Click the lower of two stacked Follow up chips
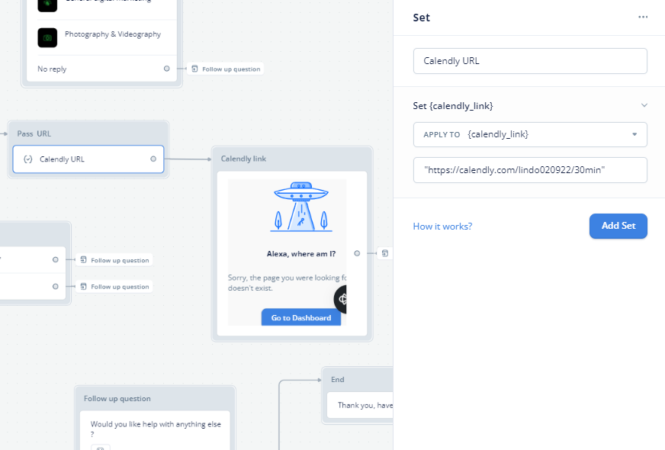665x450 pixels. point(114,287)
